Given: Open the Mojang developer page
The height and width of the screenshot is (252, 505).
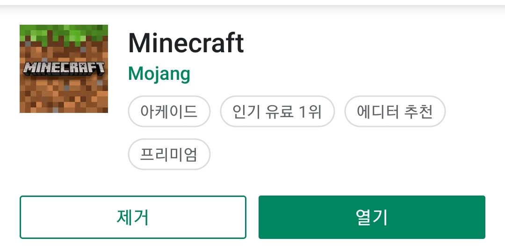Looking at the screenshot, I should pos(159,74).
